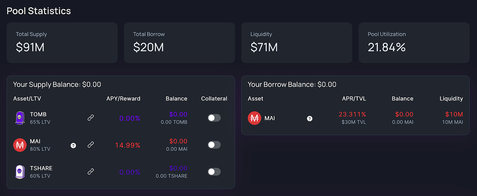This screenshot has width=477, height=196.
Task: Enable the MAI collateral toggle
Action: tap(214, 145)
